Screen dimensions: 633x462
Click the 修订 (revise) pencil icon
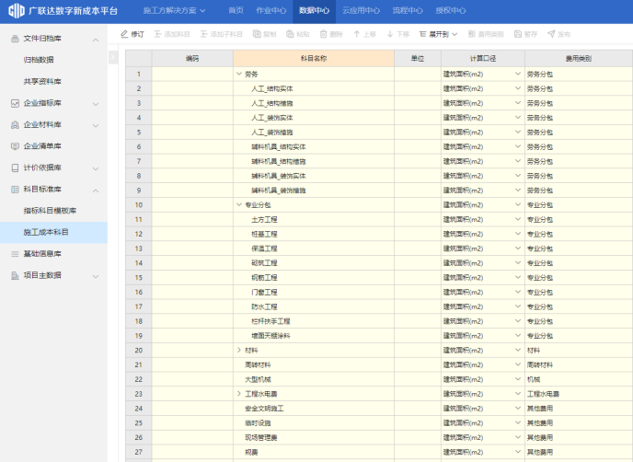(x=125, y=34)
